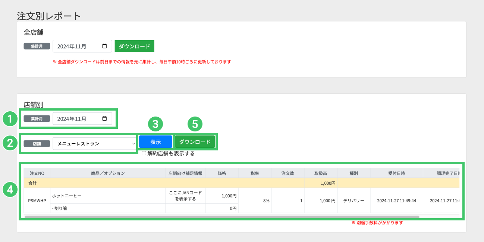Click the 受付日時 column header
Screen dimensions: 484x242
pos(396,173)
